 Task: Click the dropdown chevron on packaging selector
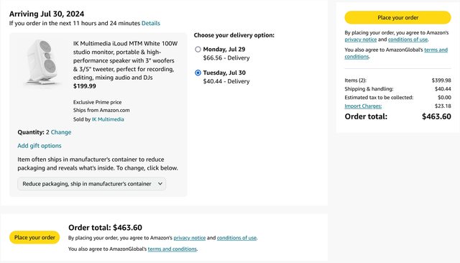[160, 184]
